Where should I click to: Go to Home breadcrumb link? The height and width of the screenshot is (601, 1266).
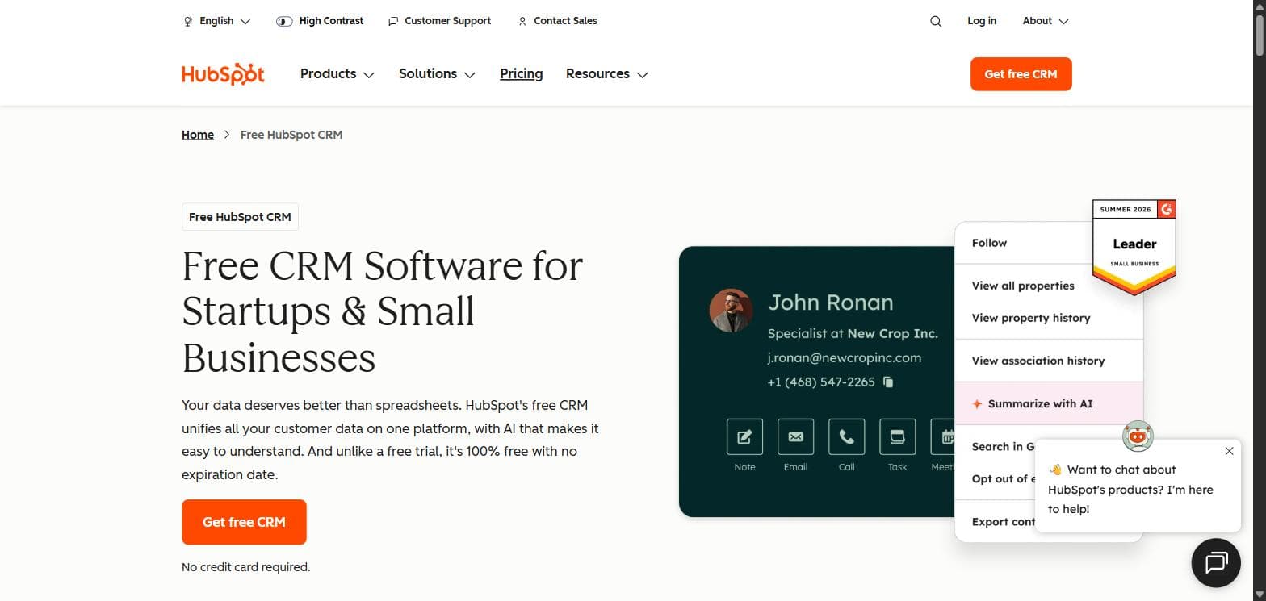click(198, 135)
